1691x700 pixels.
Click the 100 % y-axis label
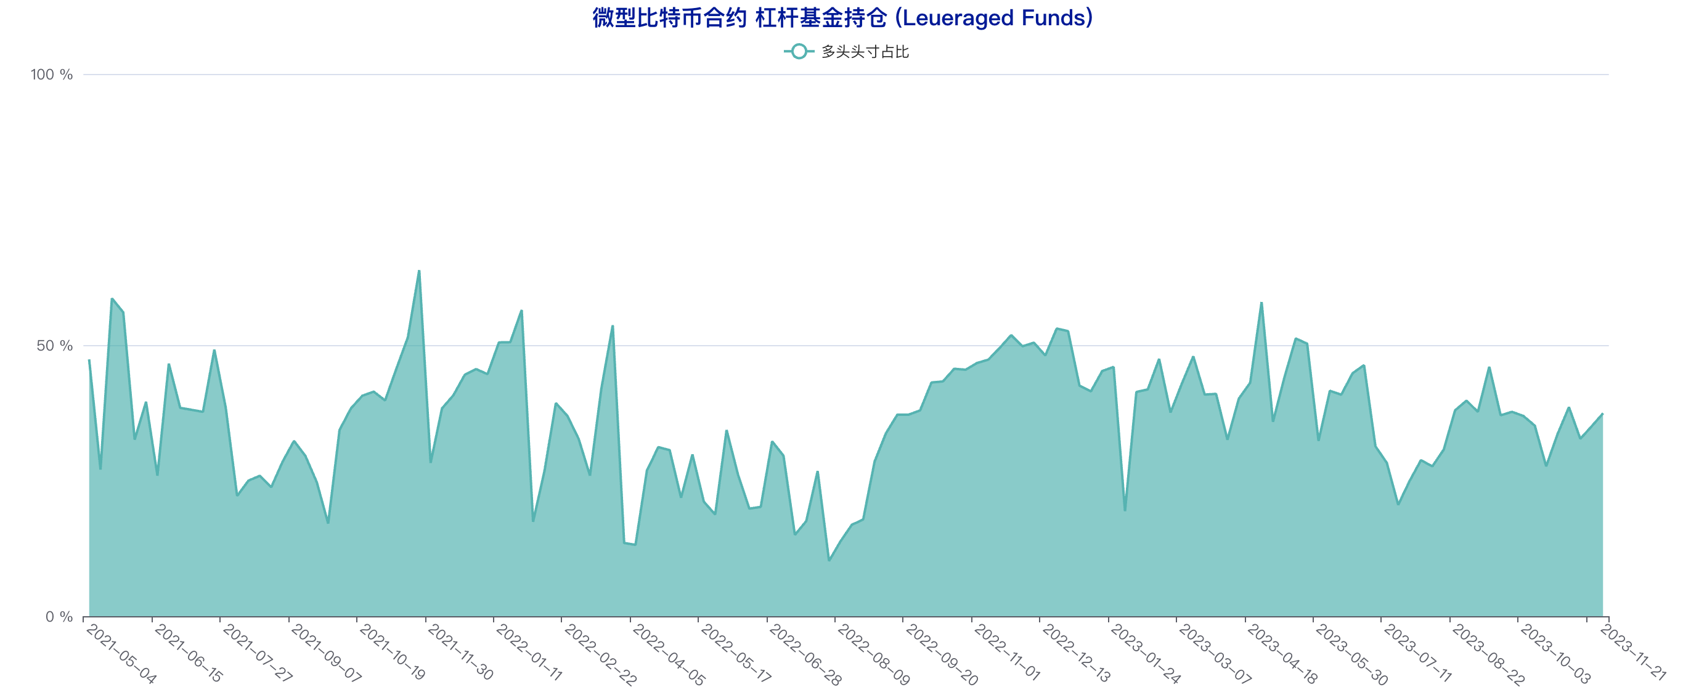pos(51,74)
